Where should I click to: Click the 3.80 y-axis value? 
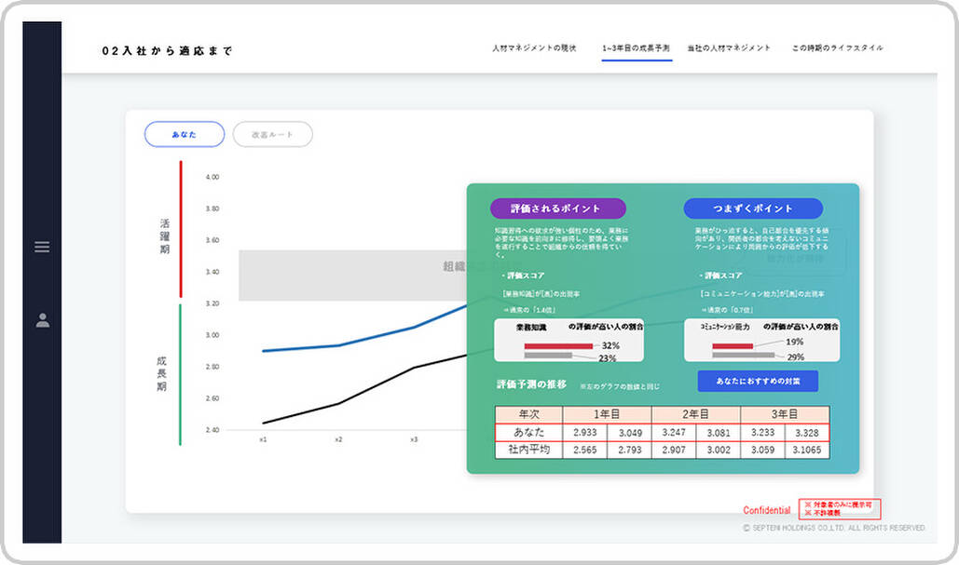click(212, 209)
